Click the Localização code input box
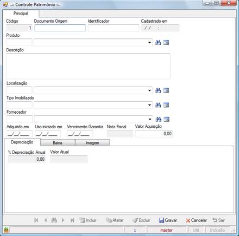This screenshot has height=236, width=239. pyautogui.click(x=19, y=90)
